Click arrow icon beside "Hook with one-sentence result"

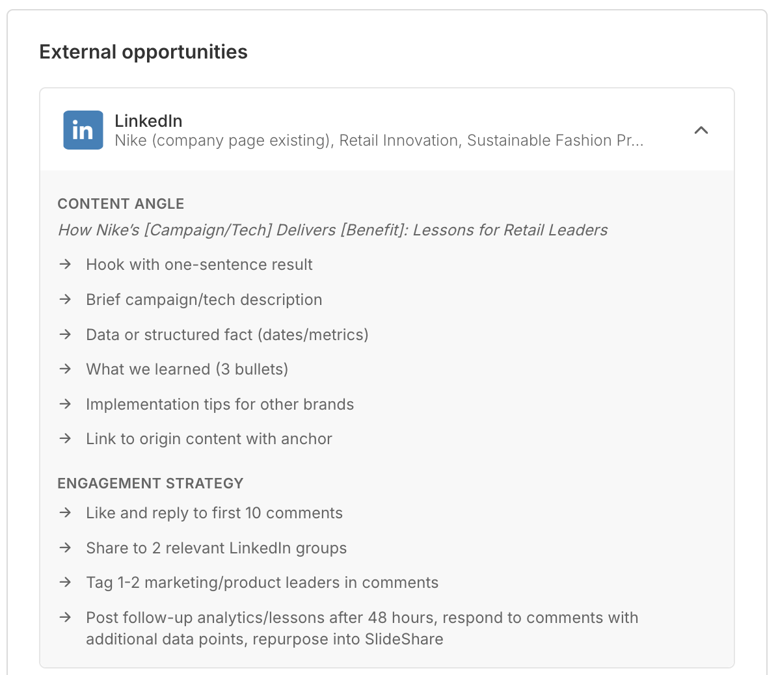[x=65, y=265]
